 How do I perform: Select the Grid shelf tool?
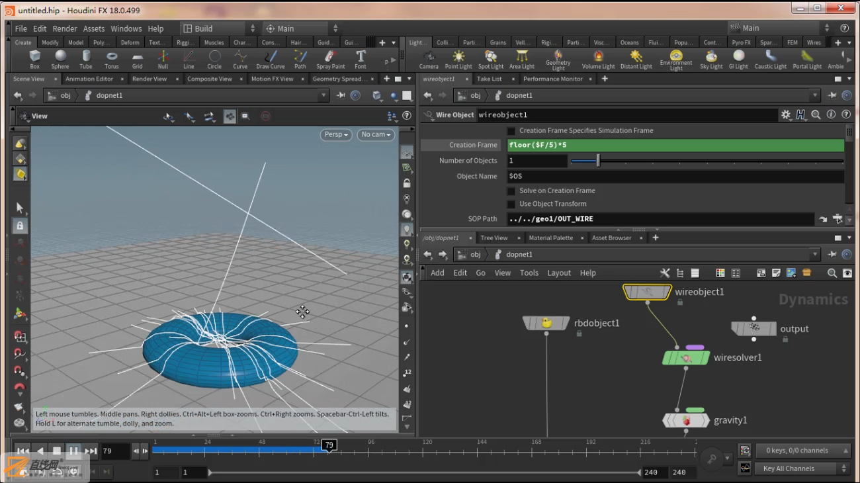pyautogui.click(x=138, y=60)
